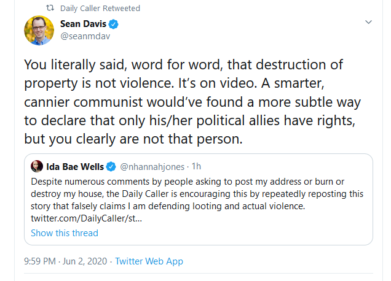This screenshot has height=281, width=391.
Task: Click the retweet icon beside Daily Caller
Action: (x=51, y=9)
